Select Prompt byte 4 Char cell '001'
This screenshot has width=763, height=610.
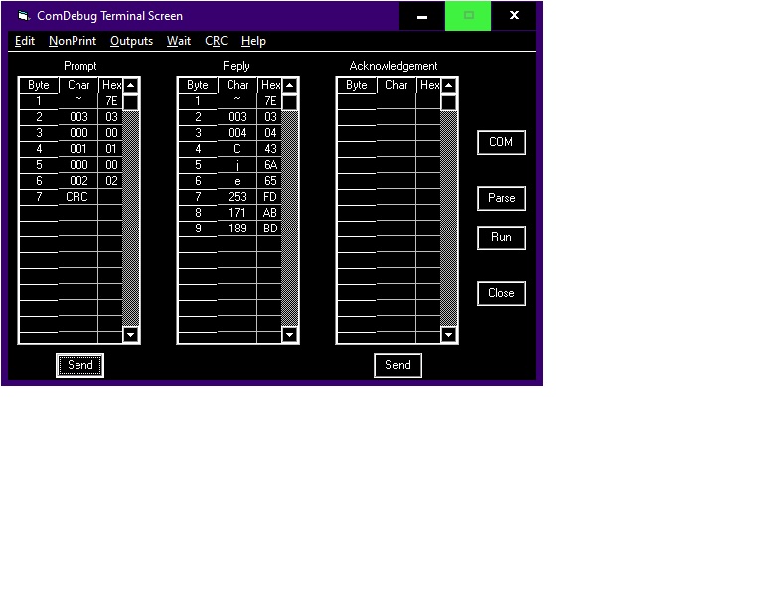[x=78, y=149]
